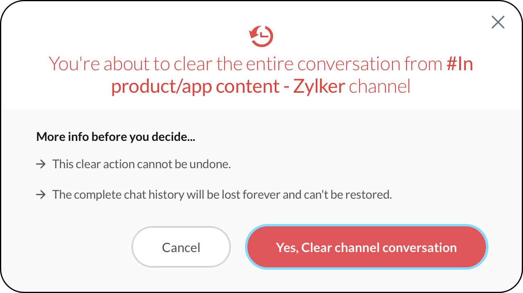Click the 'product/app content - Zylker' text

coord(228,87)
